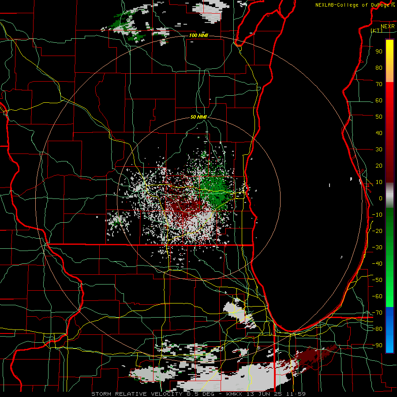Pick the peach-orange segment of the color bar

(x=390, y=76)
